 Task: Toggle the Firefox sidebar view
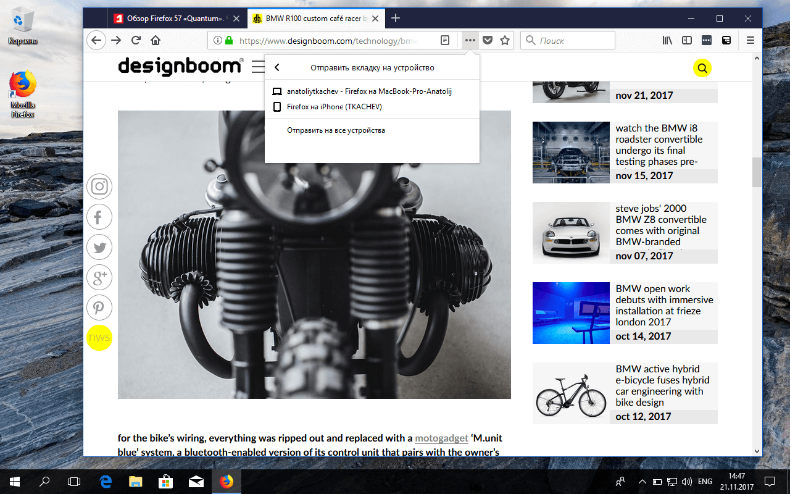(x=687, y=40)
